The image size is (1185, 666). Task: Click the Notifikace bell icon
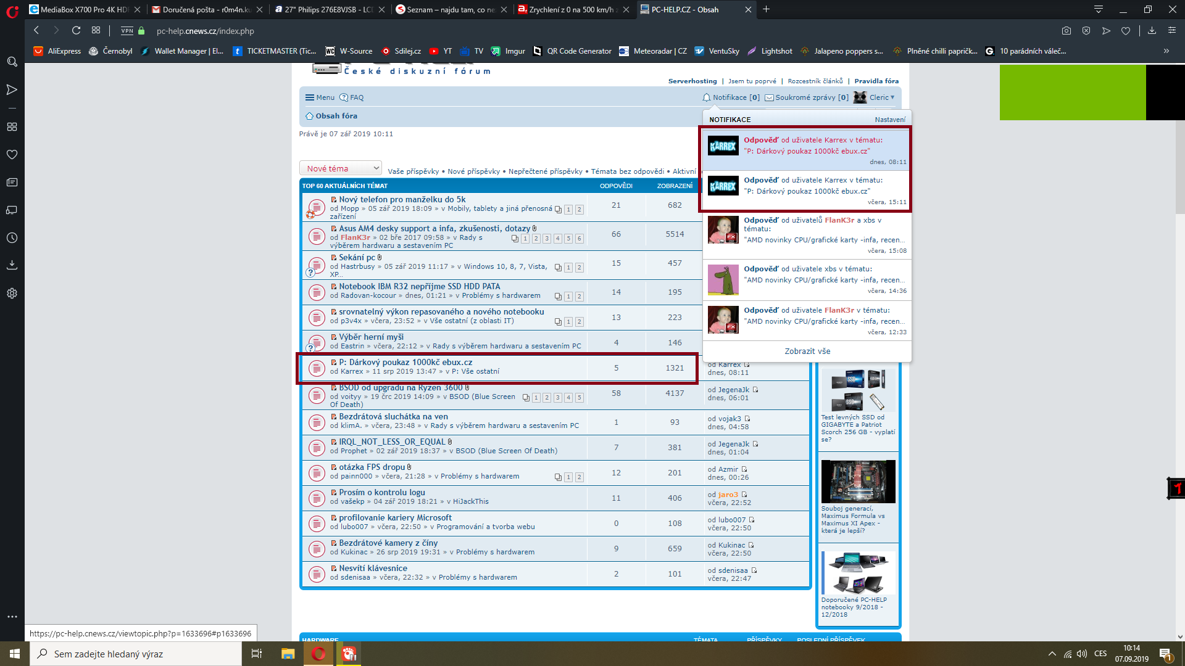pyautogui.click(x=707, y=97)
